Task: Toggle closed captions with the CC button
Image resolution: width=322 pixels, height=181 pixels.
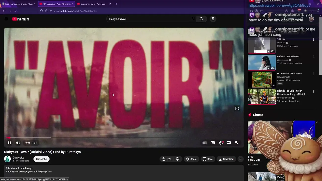Action: click(213, 143)
